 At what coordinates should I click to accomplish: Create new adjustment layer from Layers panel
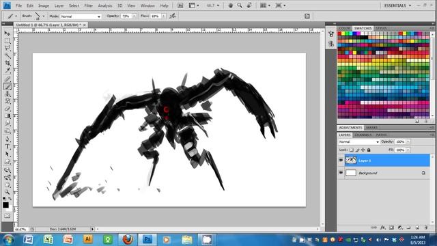(400, 228)
